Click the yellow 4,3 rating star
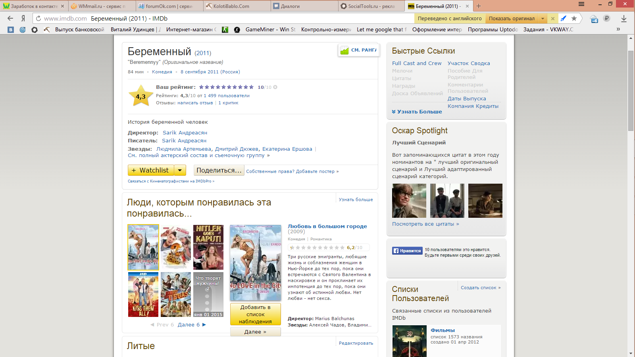 tap(140, 96)
